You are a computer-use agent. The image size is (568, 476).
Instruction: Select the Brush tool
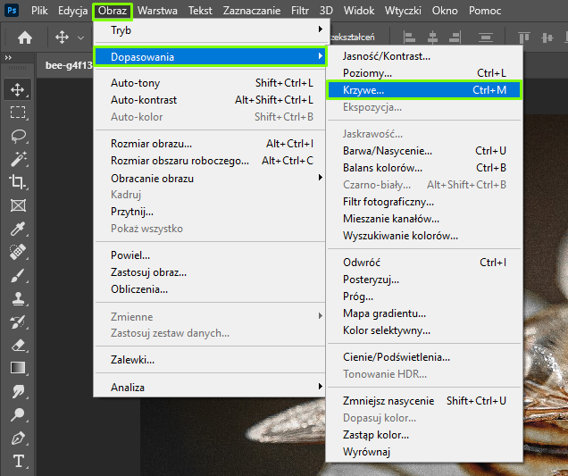(x=18, y=275)
